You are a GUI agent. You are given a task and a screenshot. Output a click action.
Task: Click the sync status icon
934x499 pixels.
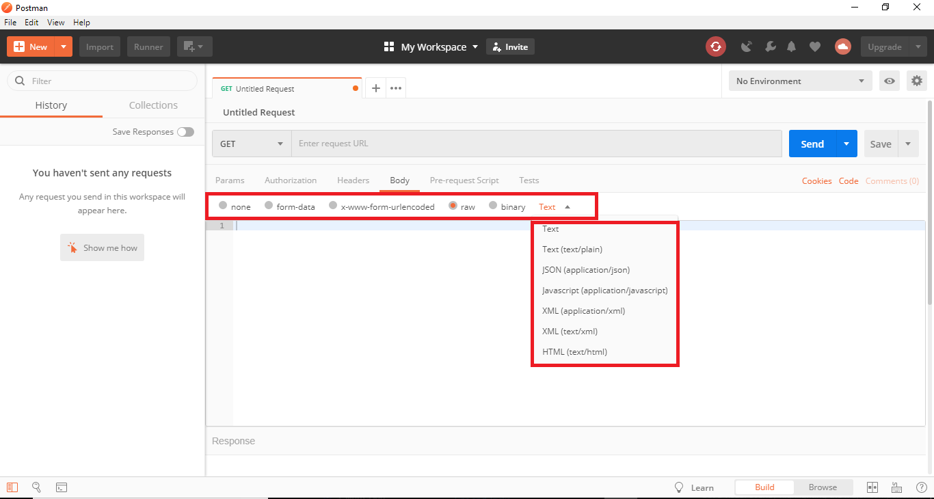coord(715,46)
